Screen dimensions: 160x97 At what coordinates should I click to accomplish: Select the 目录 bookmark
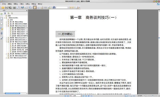[x=9, y=16]
